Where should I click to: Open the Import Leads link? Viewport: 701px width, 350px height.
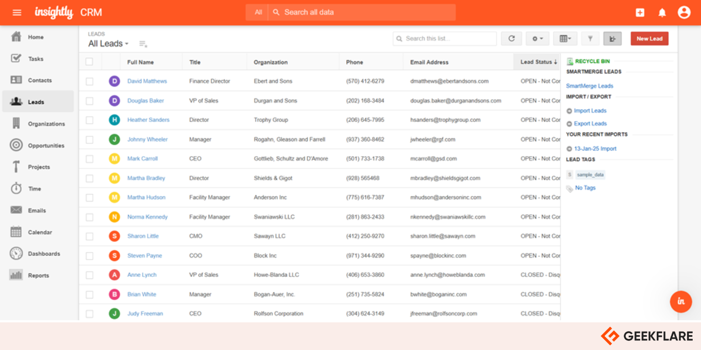click(590, 111)
